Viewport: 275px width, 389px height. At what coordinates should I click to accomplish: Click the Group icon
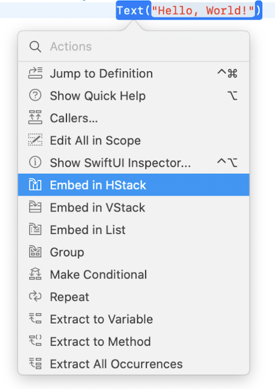[x=35, y=252]
